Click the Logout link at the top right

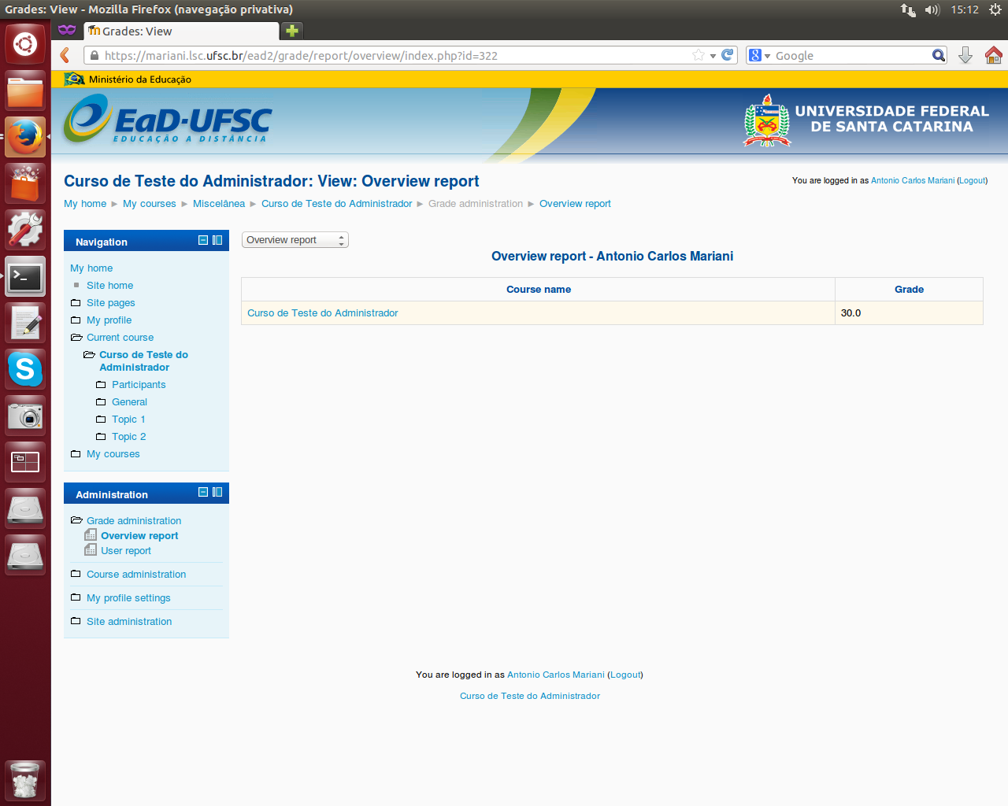coord(972,180)
